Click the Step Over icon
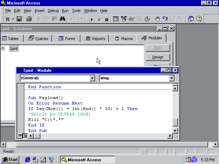 (x=173, y=19)
